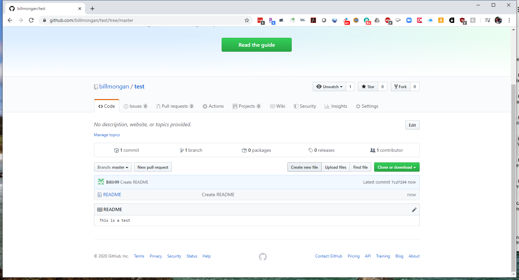Click the test repository name link

click(x=140, y=86)
